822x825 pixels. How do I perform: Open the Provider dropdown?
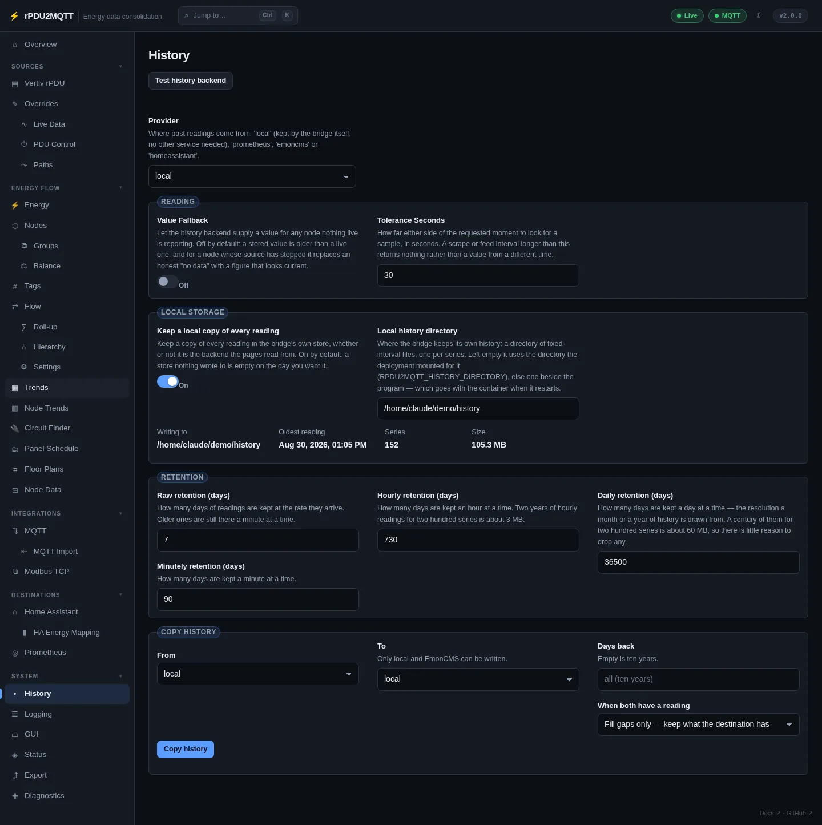(x=252, y=176)
